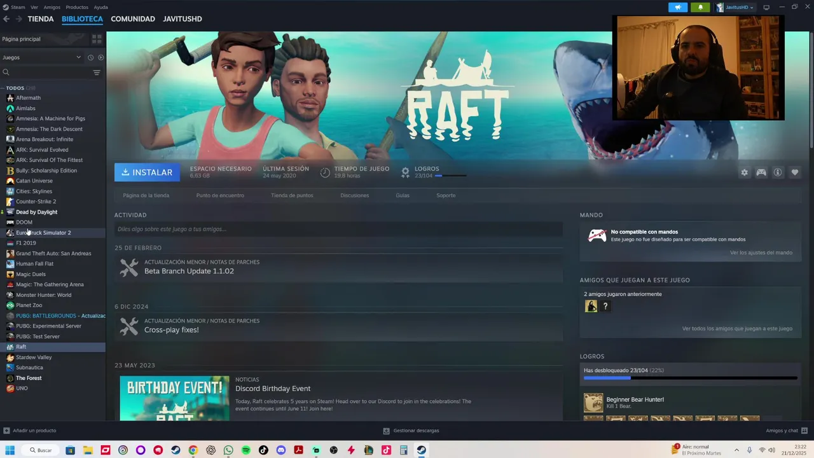The image size is (814, 458).
Task: Open the Productos menu
Action: pyautogui.click(x=77, y=7)
